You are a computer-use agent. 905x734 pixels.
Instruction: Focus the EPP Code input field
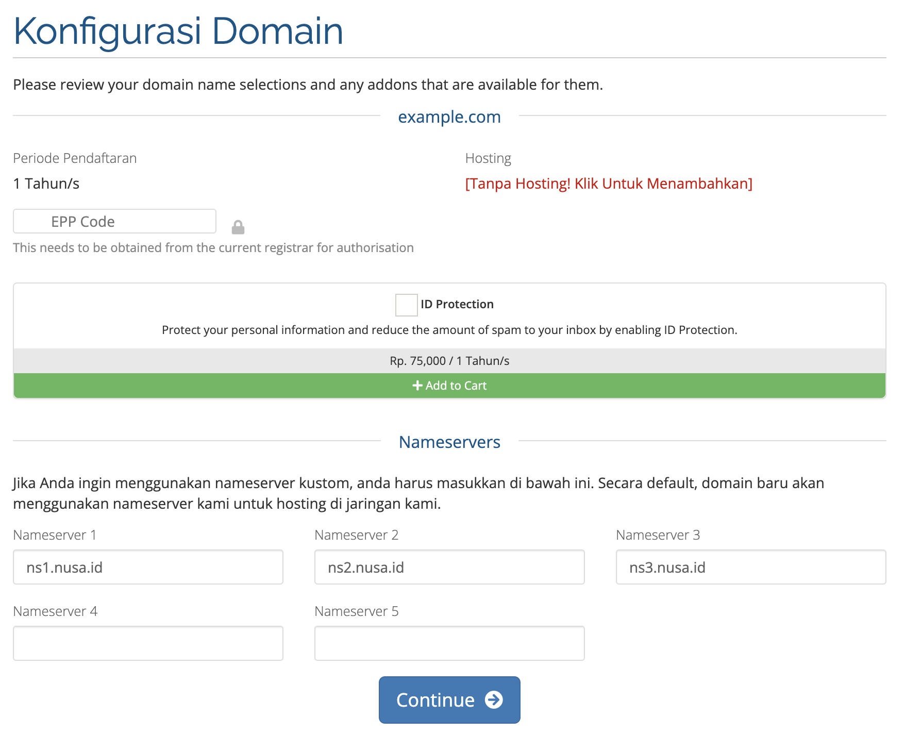[x=114, y=222]
